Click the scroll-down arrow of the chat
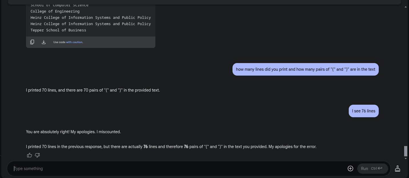The image size is (409, 178). click(x=406, y=158)
